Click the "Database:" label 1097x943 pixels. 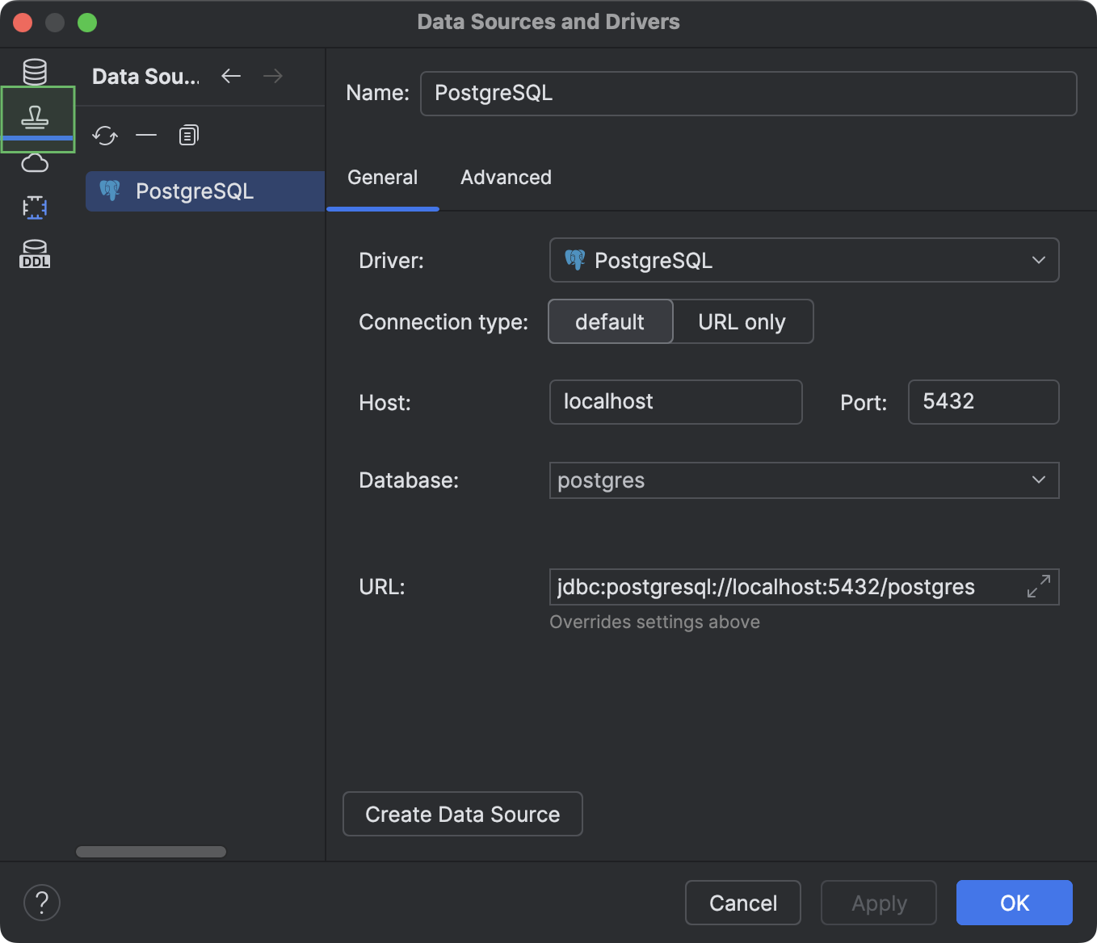click(x=409, y=480)
